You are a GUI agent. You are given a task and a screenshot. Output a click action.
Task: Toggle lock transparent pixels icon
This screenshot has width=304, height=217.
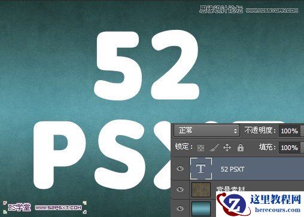(200, 148)
